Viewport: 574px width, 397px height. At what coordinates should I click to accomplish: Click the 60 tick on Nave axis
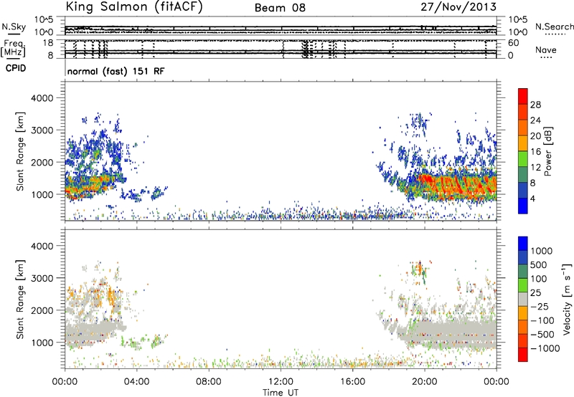(x=513, y=43)
